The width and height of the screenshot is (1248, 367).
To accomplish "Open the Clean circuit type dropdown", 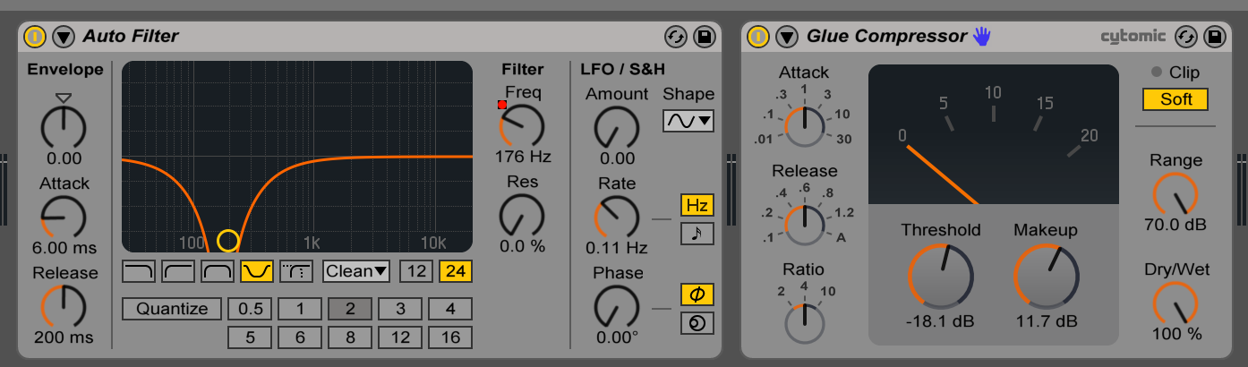I will coord(356,271).
